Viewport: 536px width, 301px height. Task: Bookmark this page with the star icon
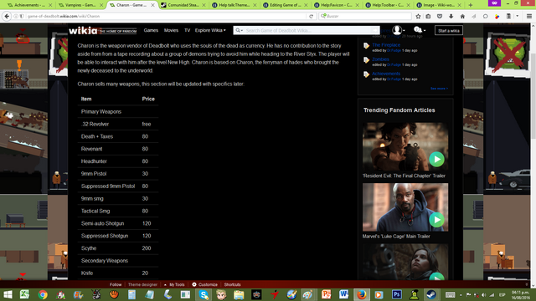click(418, 16)
